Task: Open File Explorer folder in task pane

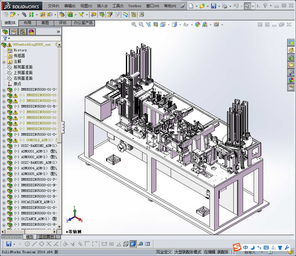Action: tap(291, 65)
